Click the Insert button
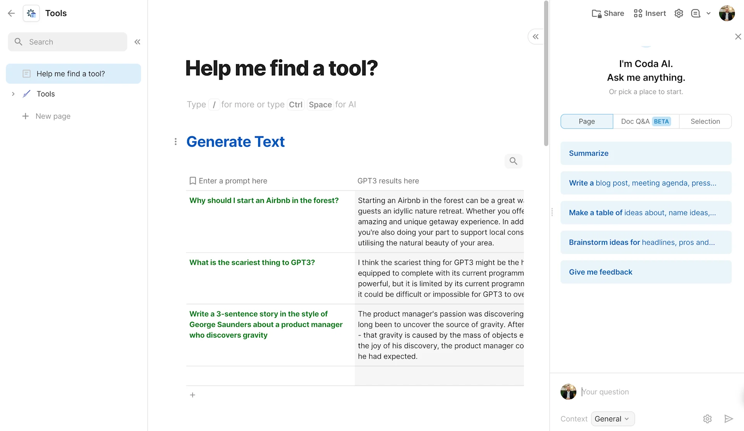This screenshot has height=431, width=744. pos(650,13)
